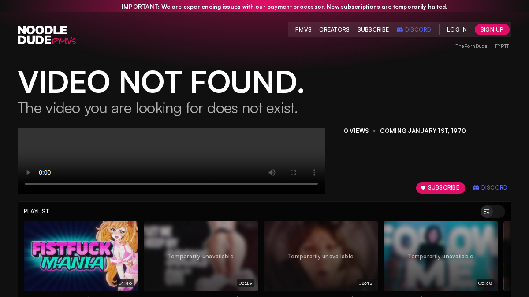
Task: Visit the ThePornDude link
Action: pos(471,46)
